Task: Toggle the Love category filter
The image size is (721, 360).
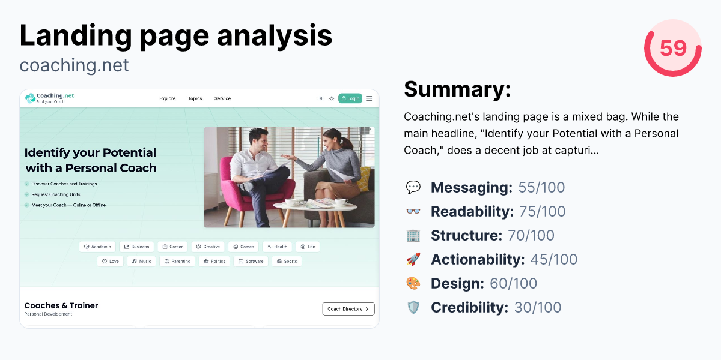Action: coord(111,261)
